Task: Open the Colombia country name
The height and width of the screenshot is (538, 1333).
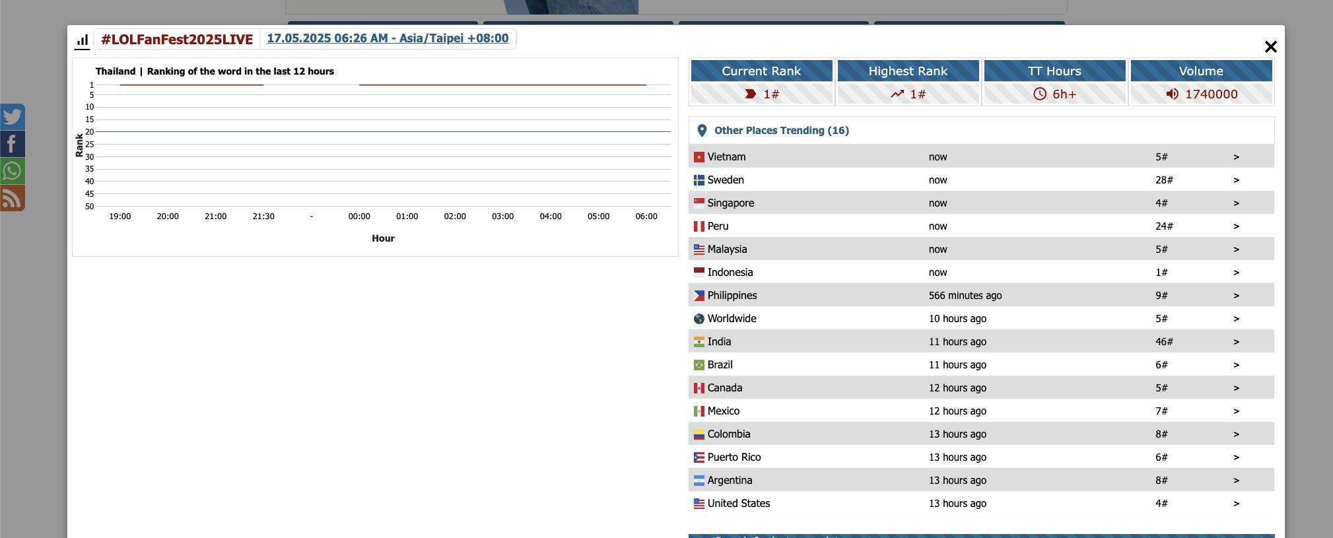Action: (729, 434)
